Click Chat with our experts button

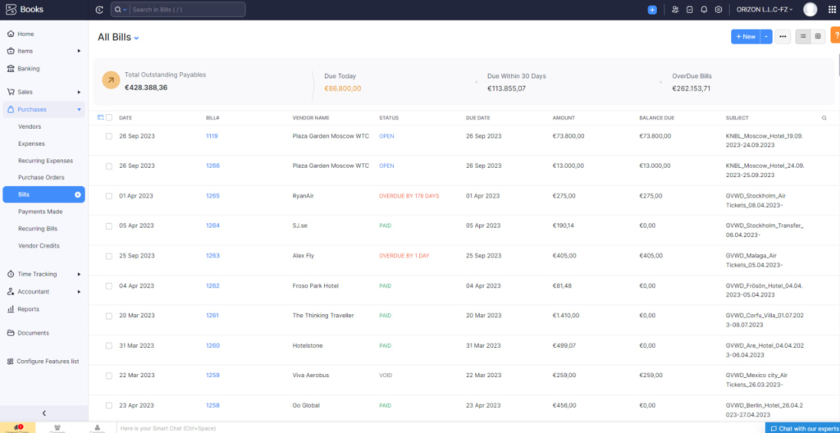(x=802, y=428)
